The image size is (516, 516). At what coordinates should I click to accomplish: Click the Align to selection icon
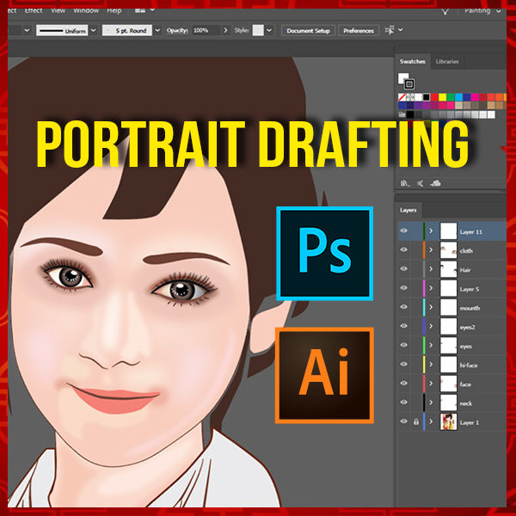click(x=390, y=30)
